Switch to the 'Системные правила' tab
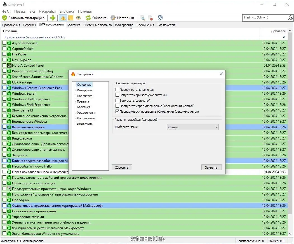294x244 pixels. coord(98,25)
